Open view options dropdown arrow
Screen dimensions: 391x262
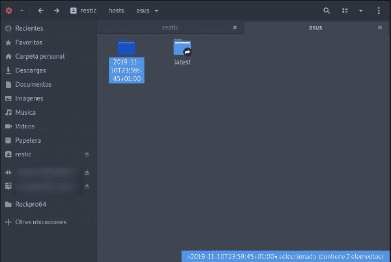click(360, 10)
